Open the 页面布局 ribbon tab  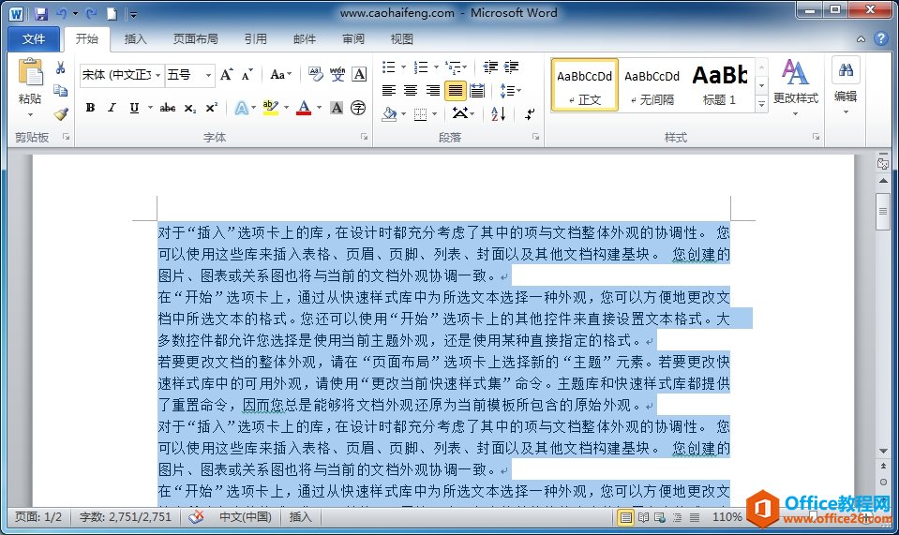pyautogui.click(x=196, y=39)
